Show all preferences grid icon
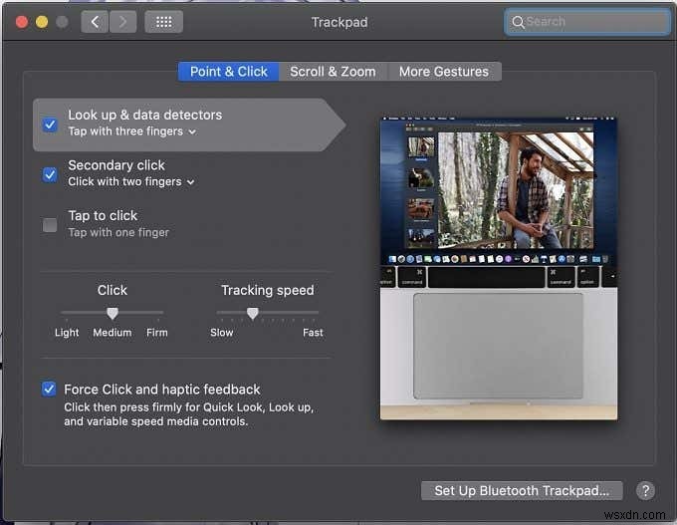The width and height of the screenshot is (677, 525). 163,21
